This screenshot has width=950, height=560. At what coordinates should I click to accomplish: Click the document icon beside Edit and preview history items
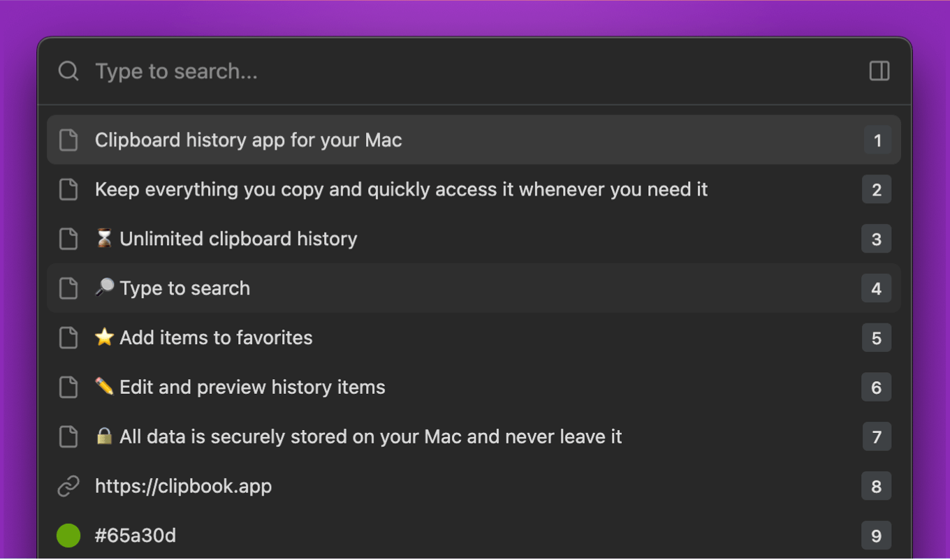tap(68, 387)
